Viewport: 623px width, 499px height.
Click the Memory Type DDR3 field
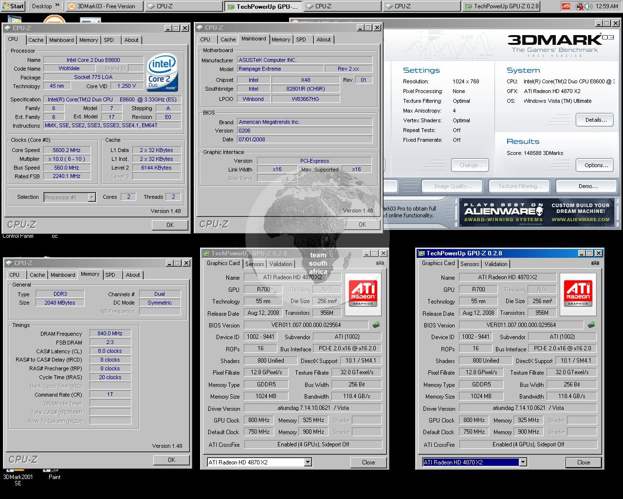60,294
